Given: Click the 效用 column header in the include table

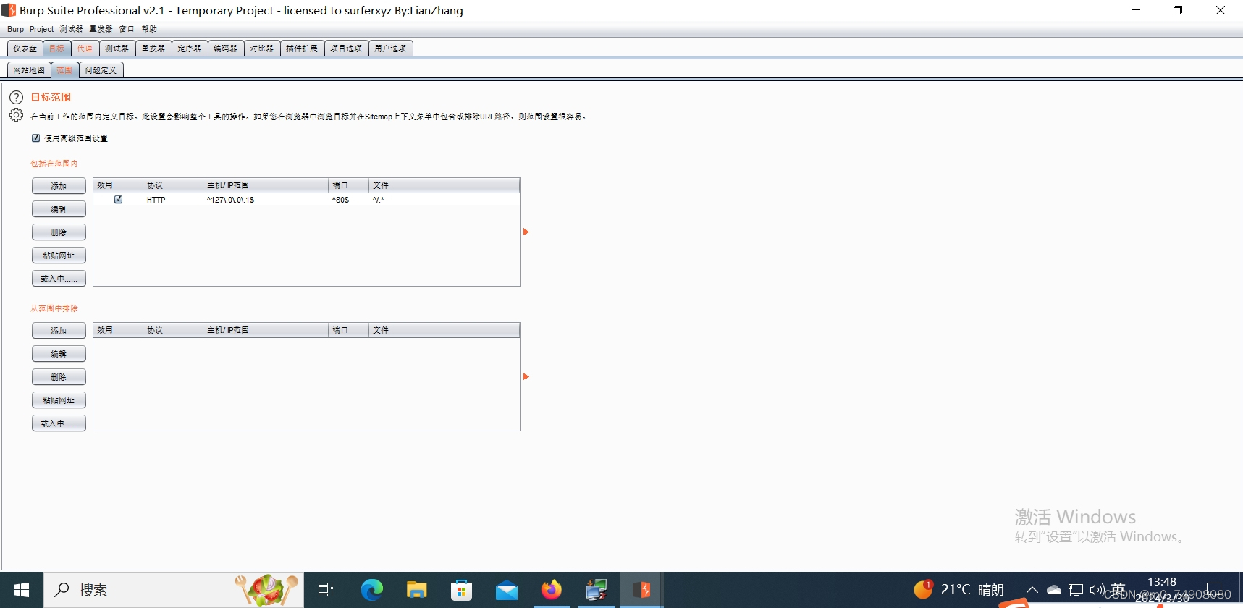Looking at the screenshot, I should point(118,185).
